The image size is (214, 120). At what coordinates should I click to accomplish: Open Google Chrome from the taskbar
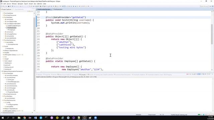tap(24, 118)
